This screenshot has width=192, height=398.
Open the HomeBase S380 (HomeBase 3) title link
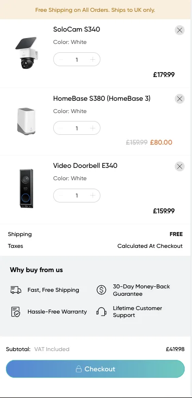point(102,98)
